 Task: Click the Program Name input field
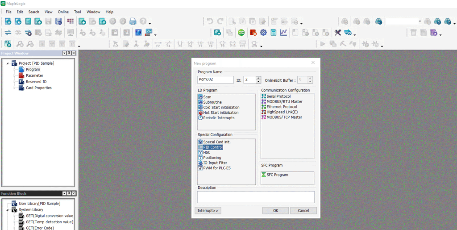tap(216, 79)
